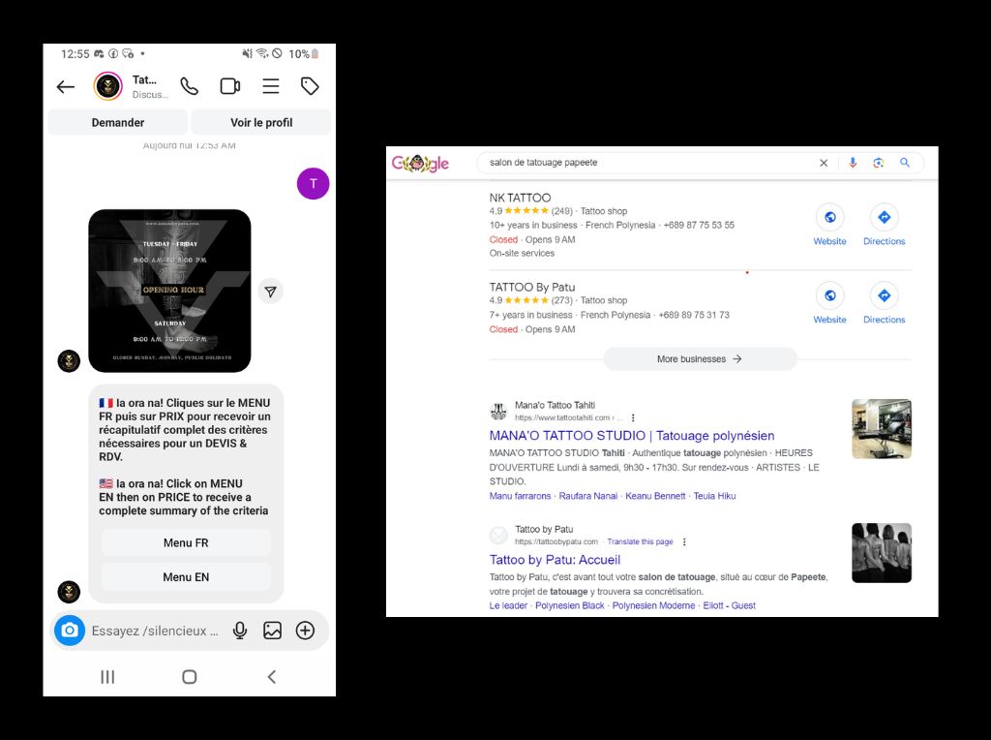Open the Teuia Hiku sitelink
Viewport: 991px width, 740px height.
coord(715,496)
